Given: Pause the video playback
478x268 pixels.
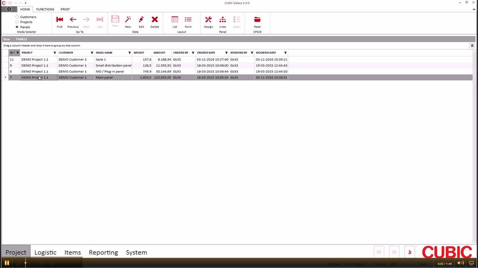Looking at the screenshot, I should click(7, 263).
